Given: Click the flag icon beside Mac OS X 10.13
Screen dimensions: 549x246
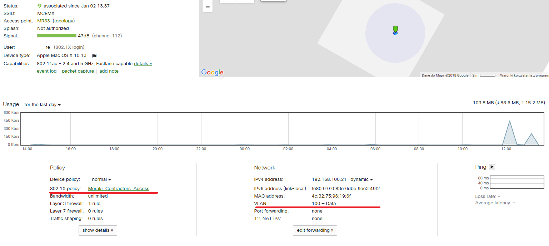Looking at the screenshot, I should pyautogui.click(x=94, y=56).
